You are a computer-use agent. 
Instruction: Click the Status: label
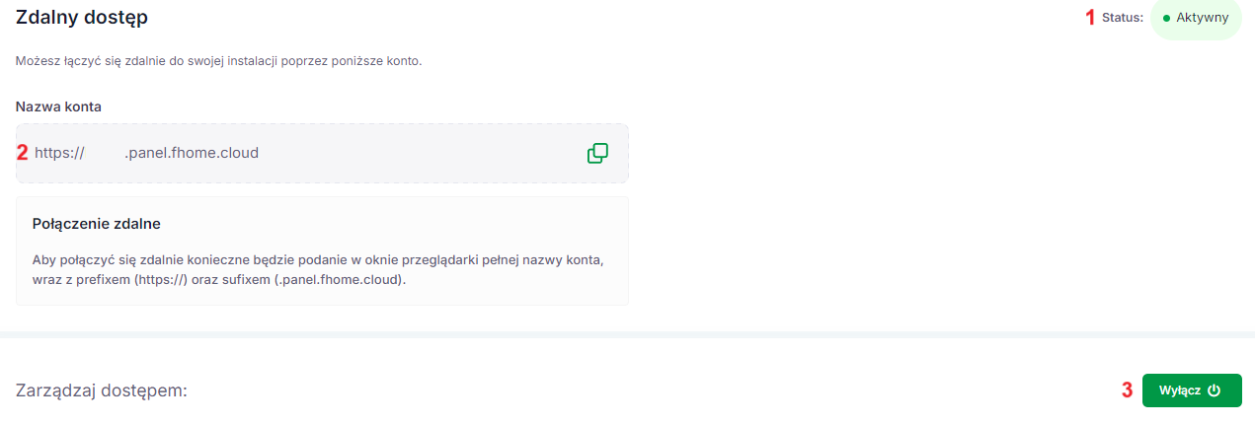1124,18
